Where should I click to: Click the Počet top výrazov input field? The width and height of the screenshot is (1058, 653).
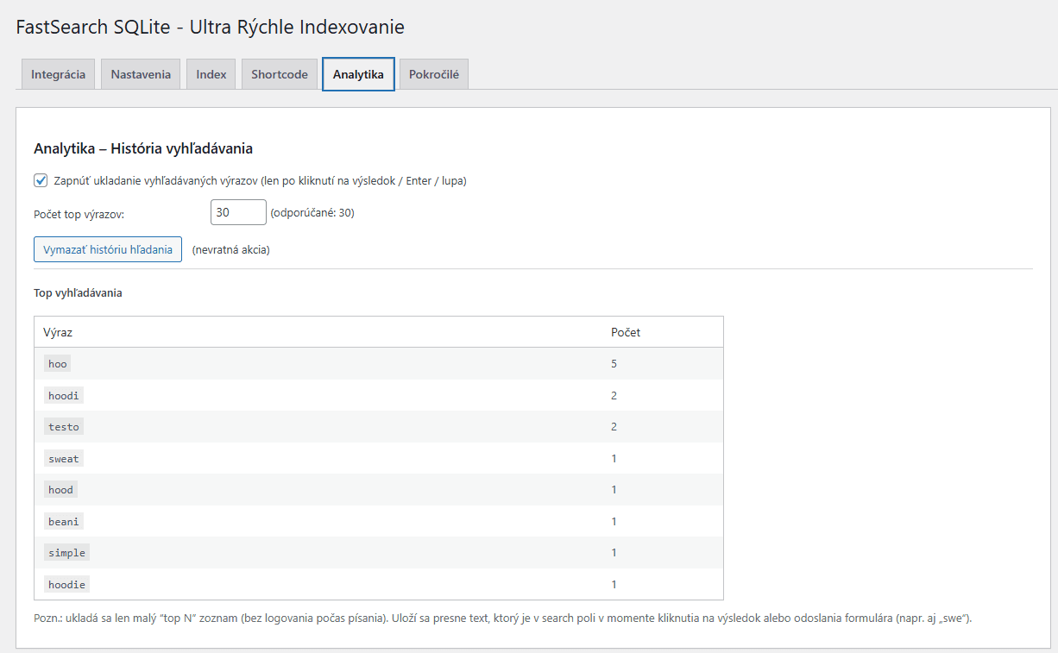click(x=238, y=211)
